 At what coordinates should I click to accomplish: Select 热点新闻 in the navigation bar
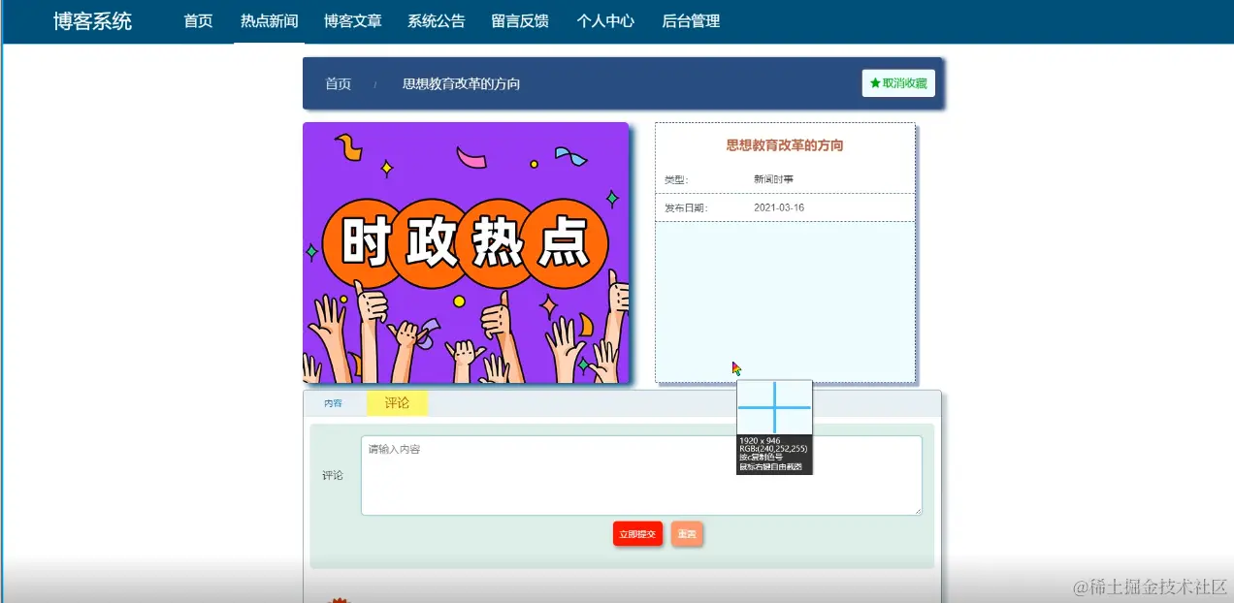tap(268, 21)
